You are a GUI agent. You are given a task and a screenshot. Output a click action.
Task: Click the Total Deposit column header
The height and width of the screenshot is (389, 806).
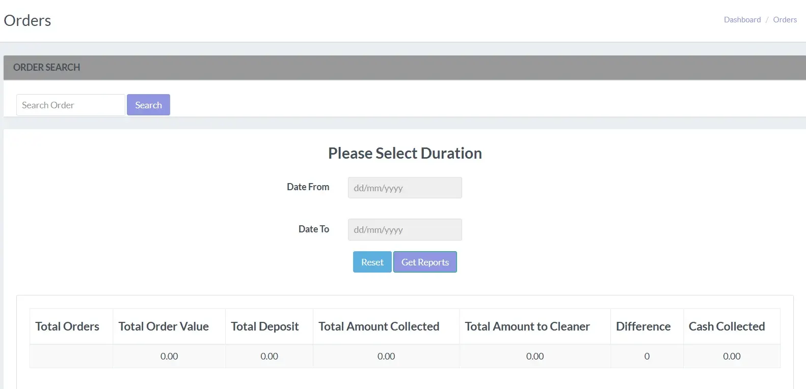(x=264, y=326)
